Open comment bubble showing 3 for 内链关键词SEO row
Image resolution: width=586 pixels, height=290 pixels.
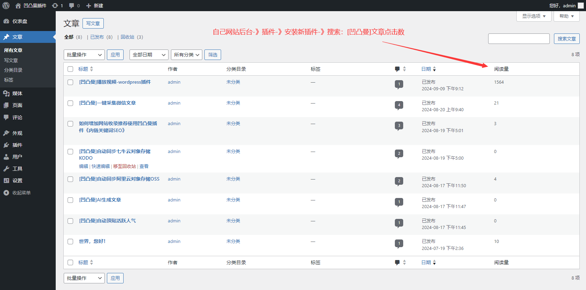[x=399, y=126]
